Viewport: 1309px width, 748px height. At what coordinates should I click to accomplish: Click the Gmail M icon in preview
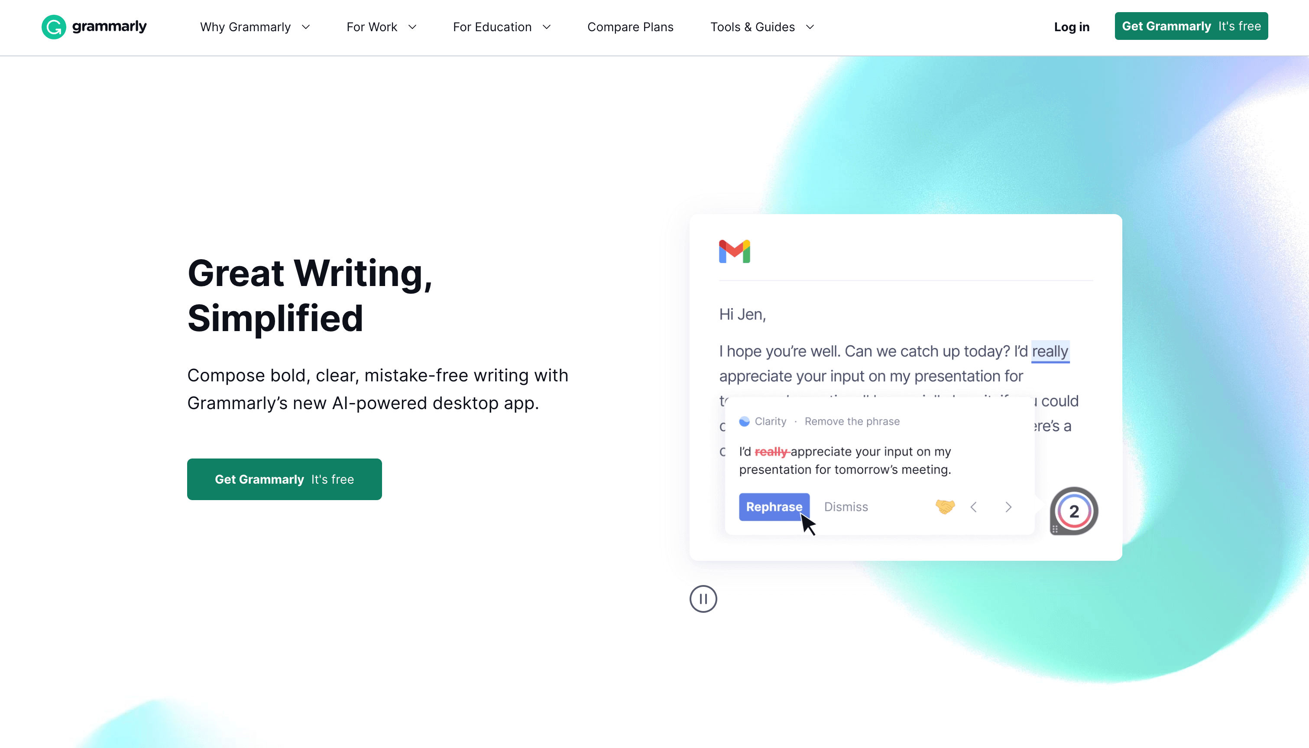tap(736, 252)
